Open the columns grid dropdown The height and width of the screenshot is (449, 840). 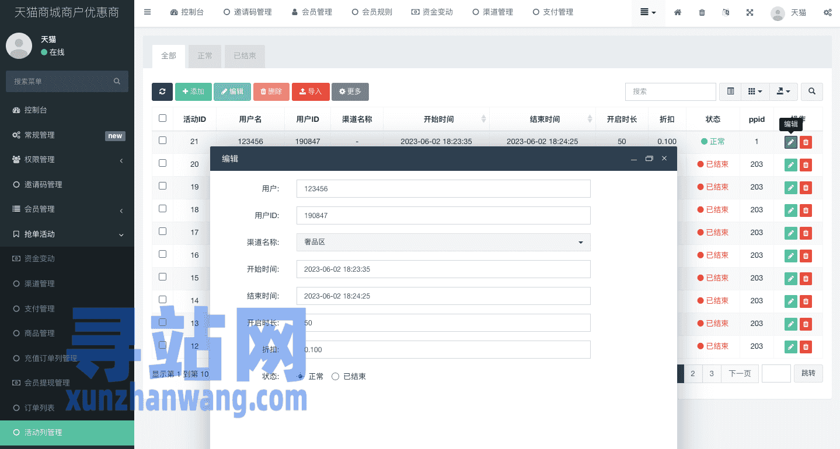pos(755,92)
